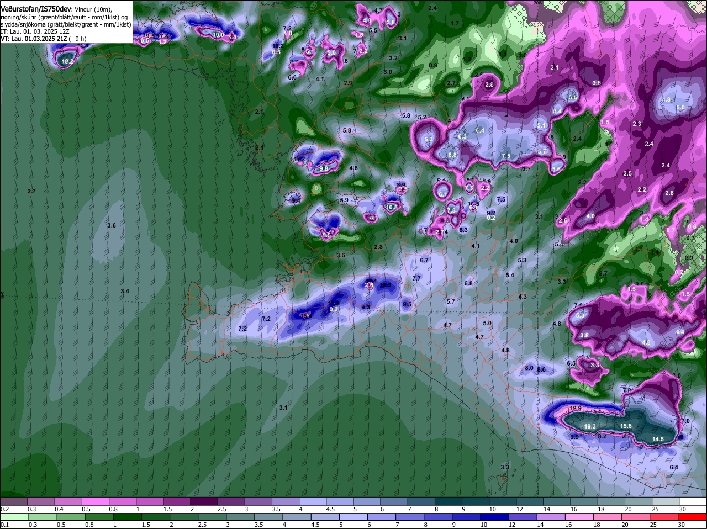Screen dimensions: 707x529
Task: Select the 3.2 value label
Action: 393,58
